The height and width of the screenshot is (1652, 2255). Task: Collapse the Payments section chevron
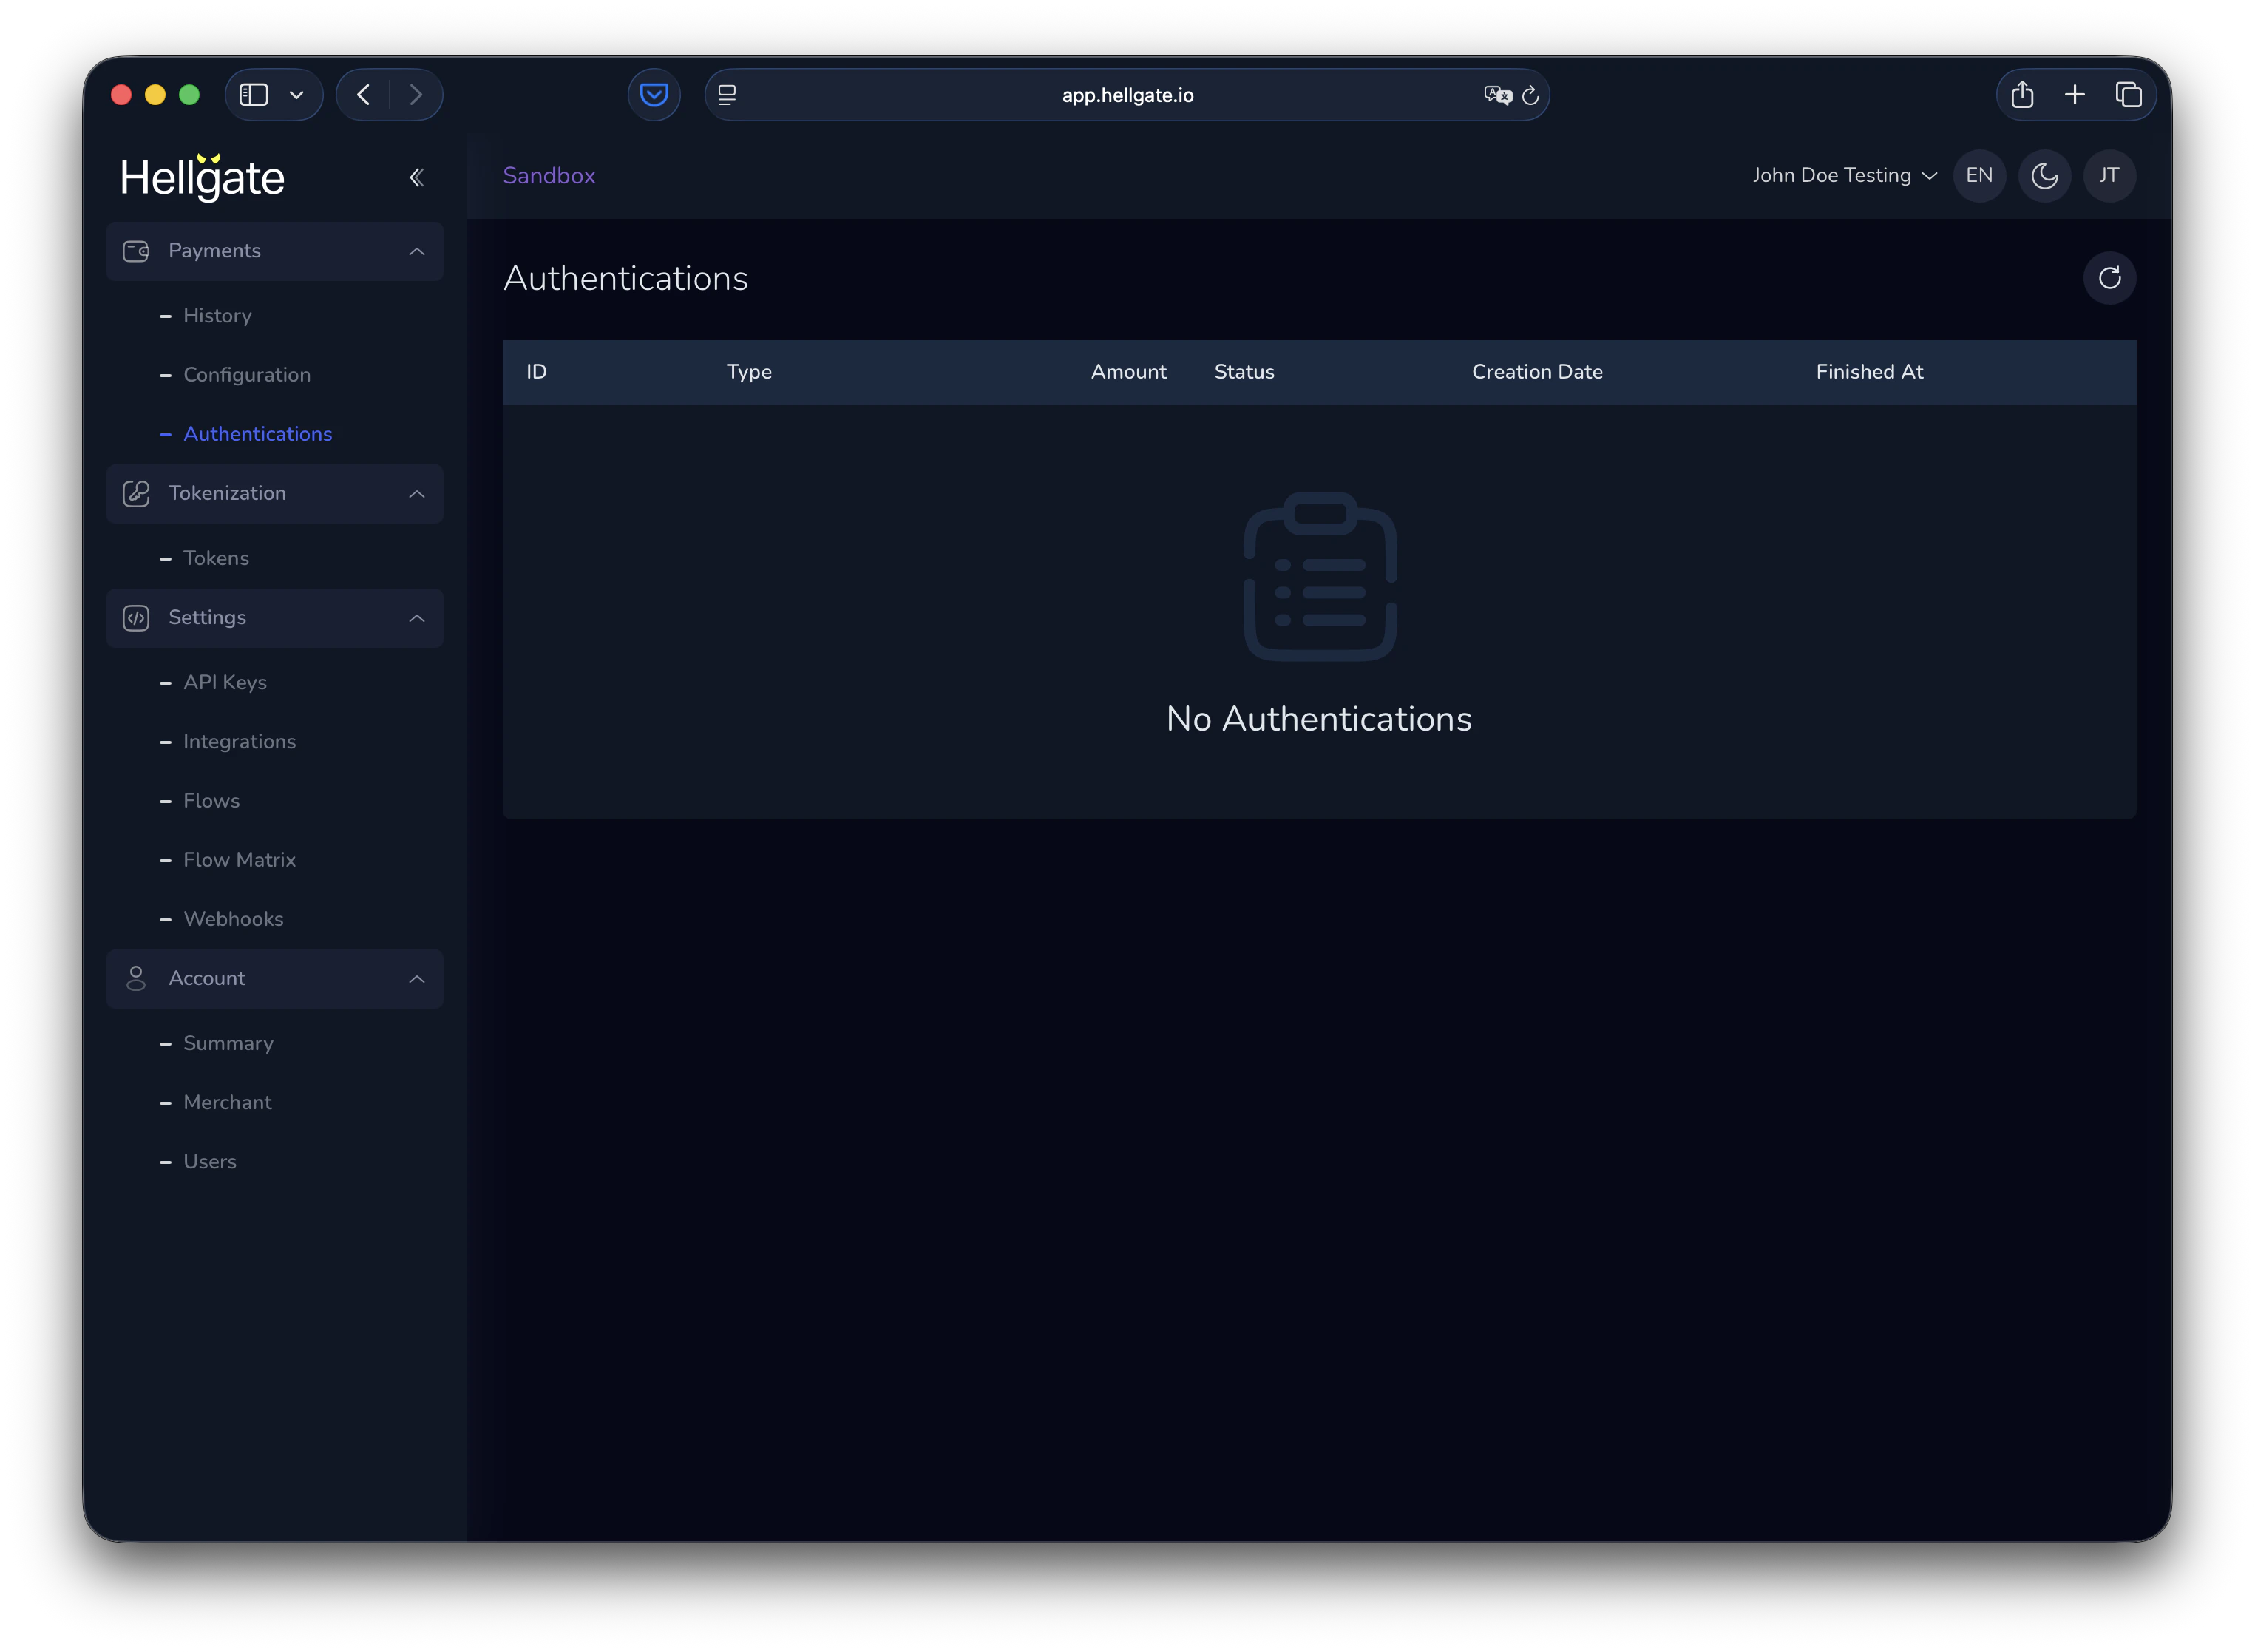(417, 252)
